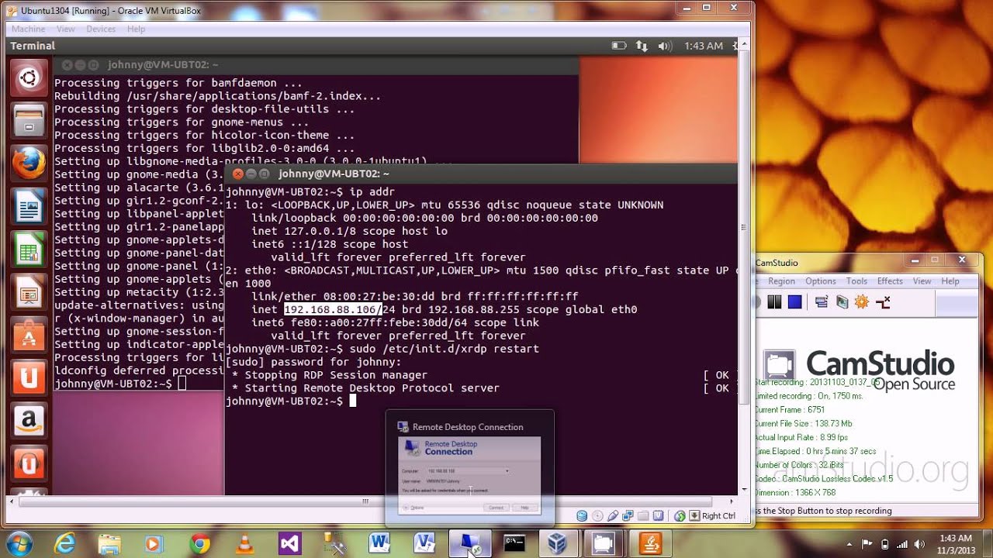Image resolution: width=993 pixels, height=558 pixels.
Task: Click VirtualBox USB status icon
Action: point(613,515)
